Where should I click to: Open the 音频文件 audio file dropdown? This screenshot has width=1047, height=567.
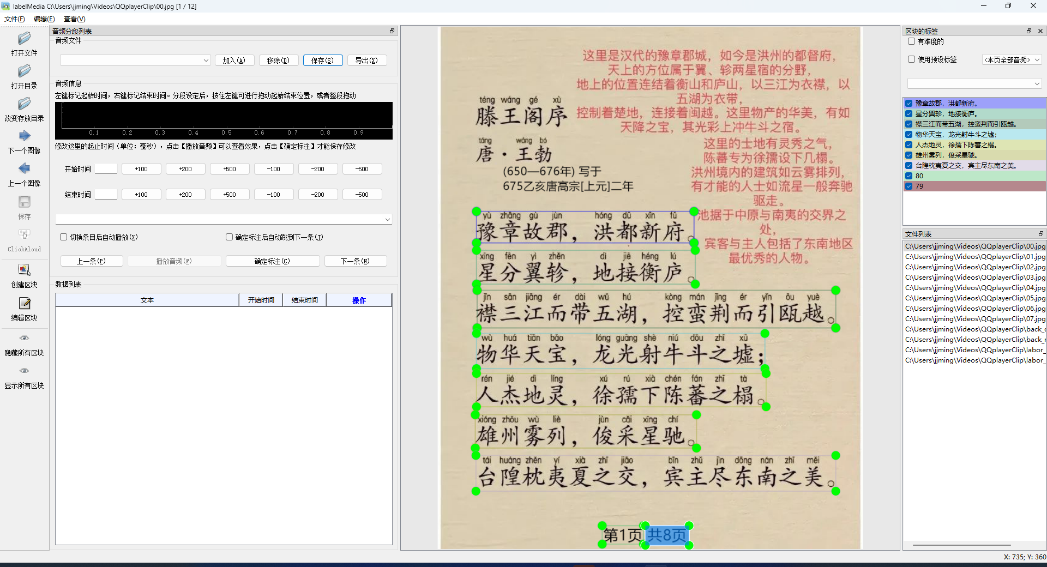pos(135,60)
